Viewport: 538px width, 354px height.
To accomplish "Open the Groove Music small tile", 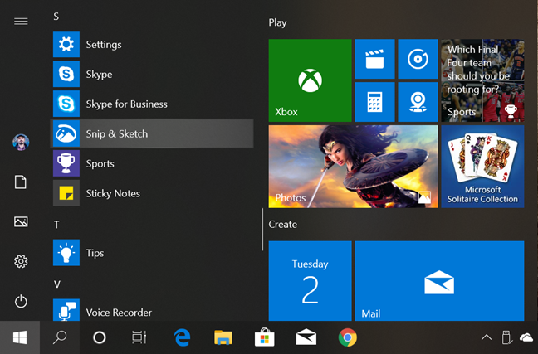I will coord(418,59).
